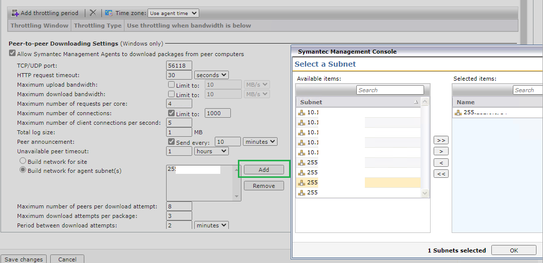Click the TCP/UDP port input field
Screen dimensions: 543x263
(179, 65)
